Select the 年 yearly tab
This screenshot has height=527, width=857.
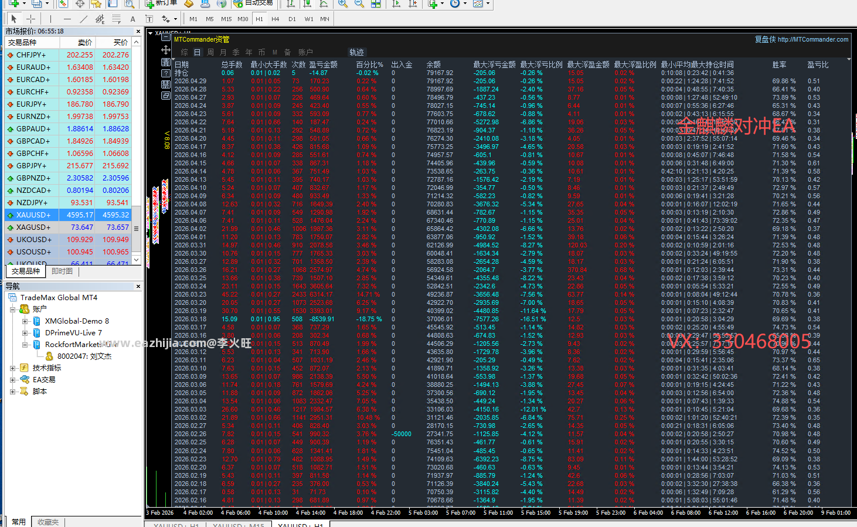click(249, 52)
